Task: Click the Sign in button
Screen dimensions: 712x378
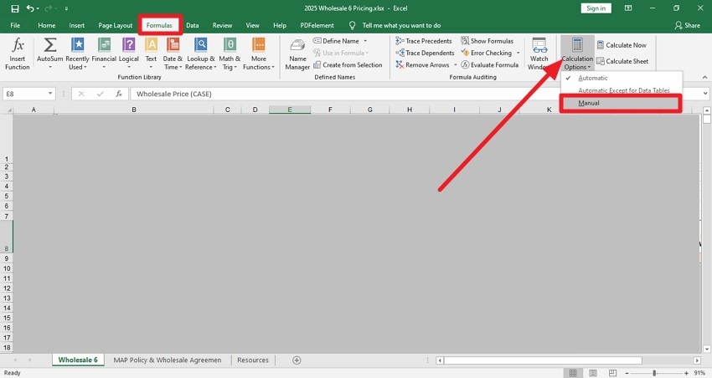Action: (x=596, y=8)
